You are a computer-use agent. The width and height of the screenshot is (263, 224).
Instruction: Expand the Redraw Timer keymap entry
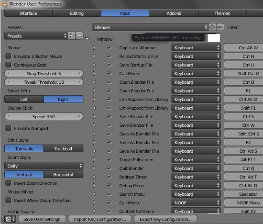pos(94,177)
